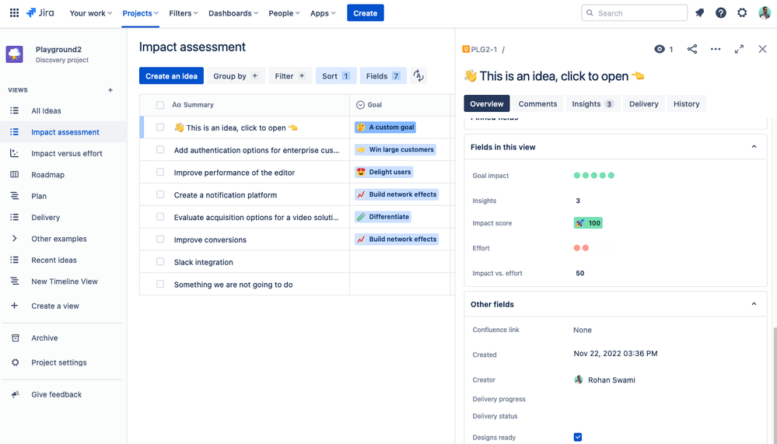Collapse the 'Fields in this view' section
The height and width of the screenshot is (444, 777).
click(754, 147)
